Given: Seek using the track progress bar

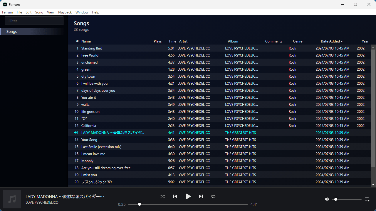Looking at the screenshot, I should (x=188, y=204).
